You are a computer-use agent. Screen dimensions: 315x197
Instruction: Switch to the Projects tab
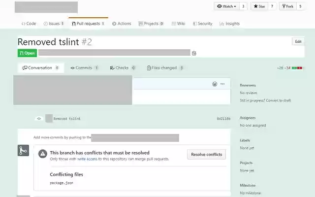pos(151,24)
